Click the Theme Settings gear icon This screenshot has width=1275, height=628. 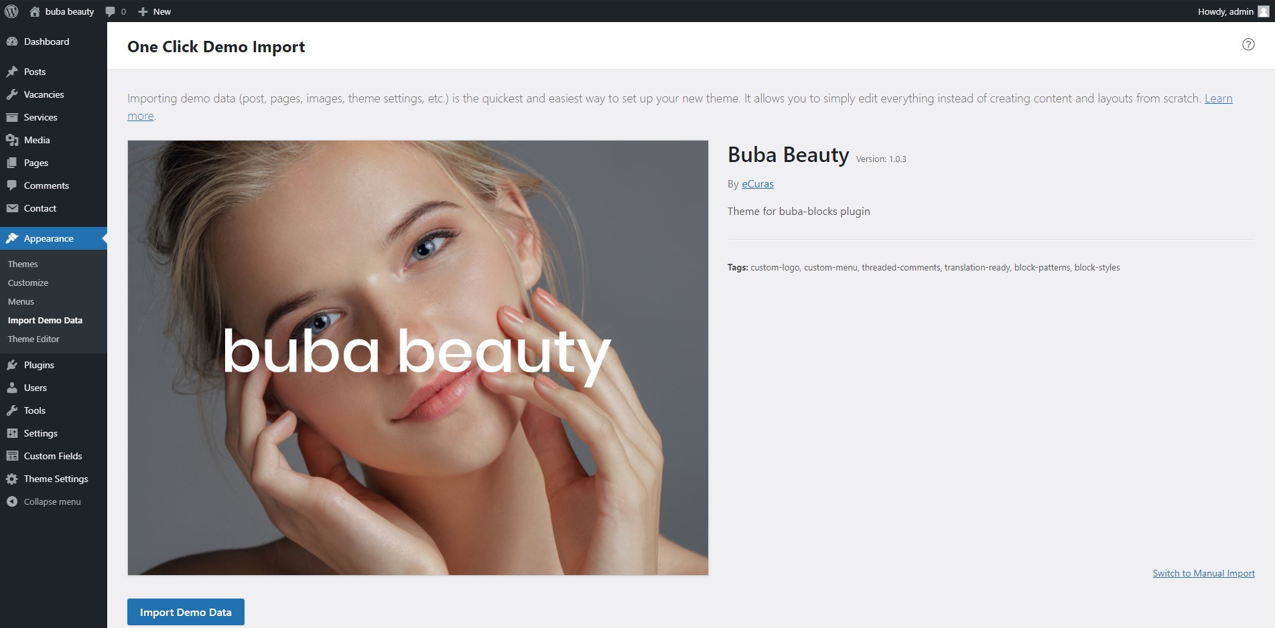point(12,479)
